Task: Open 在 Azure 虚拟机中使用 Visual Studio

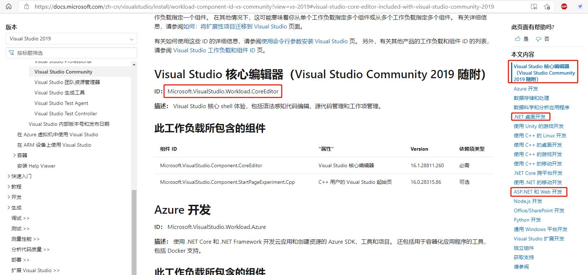Action: point(58,134)
